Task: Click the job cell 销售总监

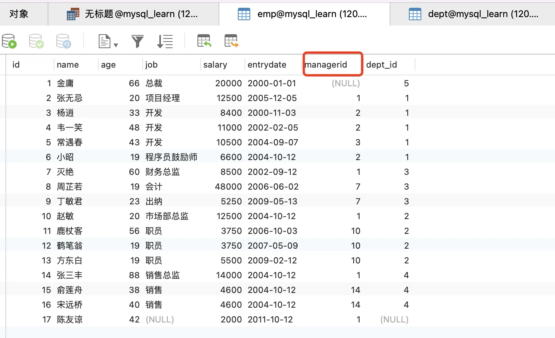Action: pos(162,275)
